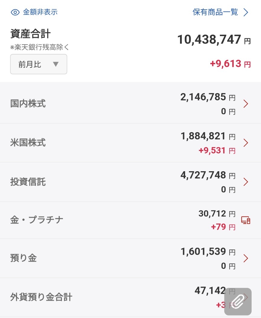Screen dimensions: 261x318
Task: Select the 金・プラチナ row label
Action: point(37,220)
